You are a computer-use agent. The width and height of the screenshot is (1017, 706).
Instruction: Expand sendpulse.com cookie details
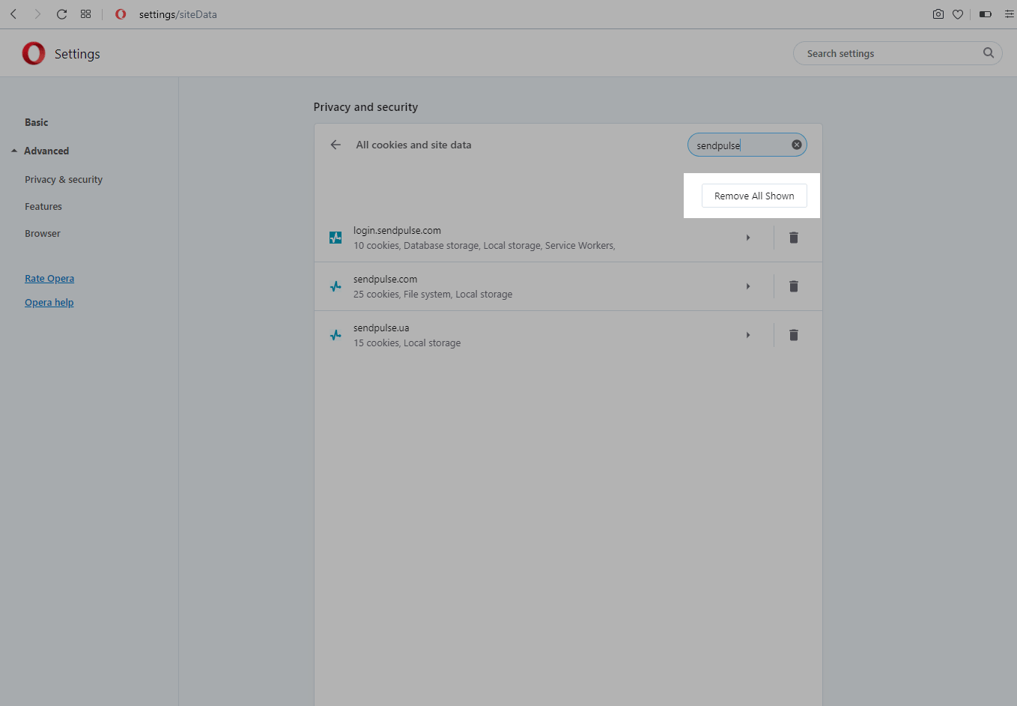pyautogui.click(x=747, y=286)
